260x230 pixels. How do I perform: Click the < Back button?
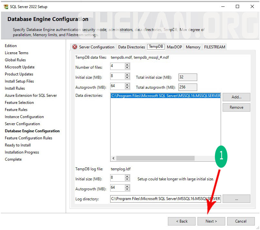pos(182,221)
